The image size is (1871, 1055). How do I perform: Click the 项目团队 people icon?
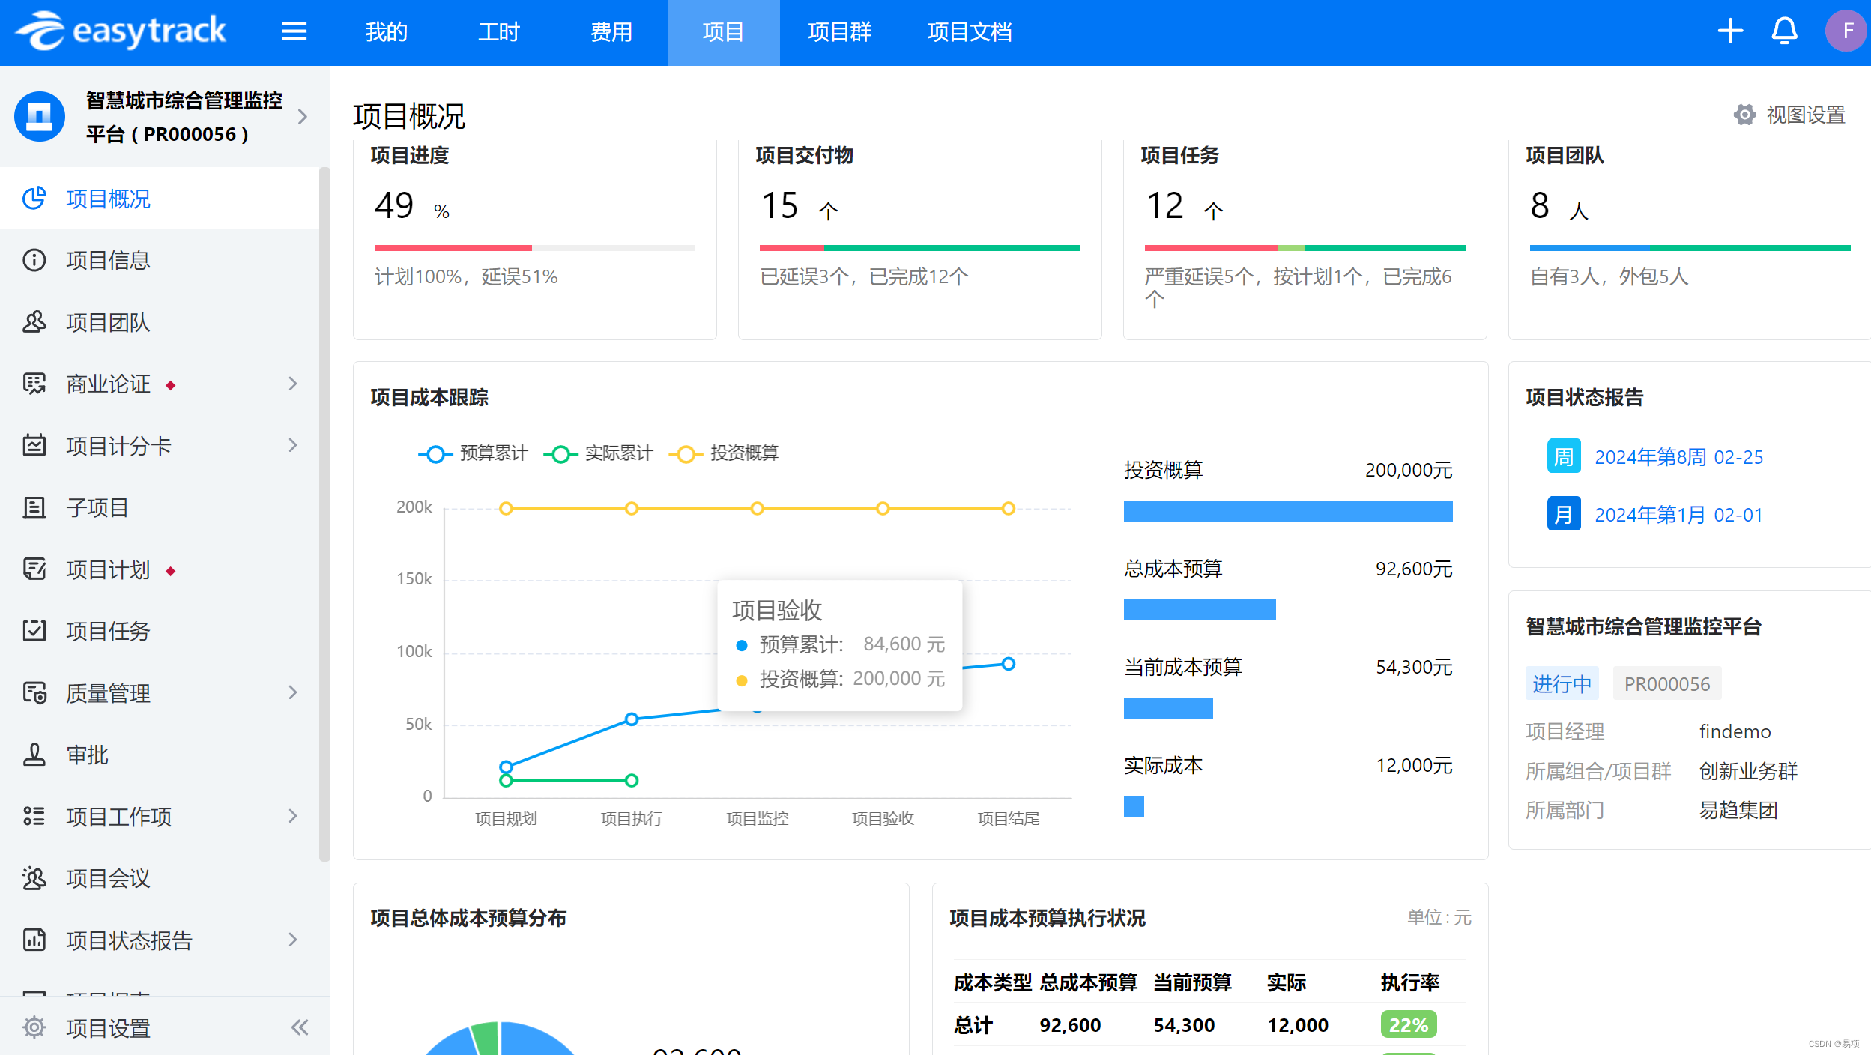tap(34, 322)
